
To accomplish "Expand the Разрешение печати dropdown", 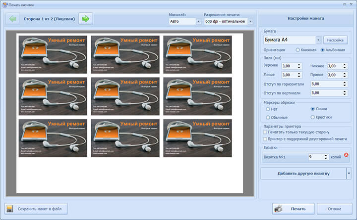I will [250, 22].
